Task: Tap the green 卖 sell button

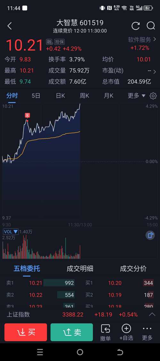Action: 72,332
